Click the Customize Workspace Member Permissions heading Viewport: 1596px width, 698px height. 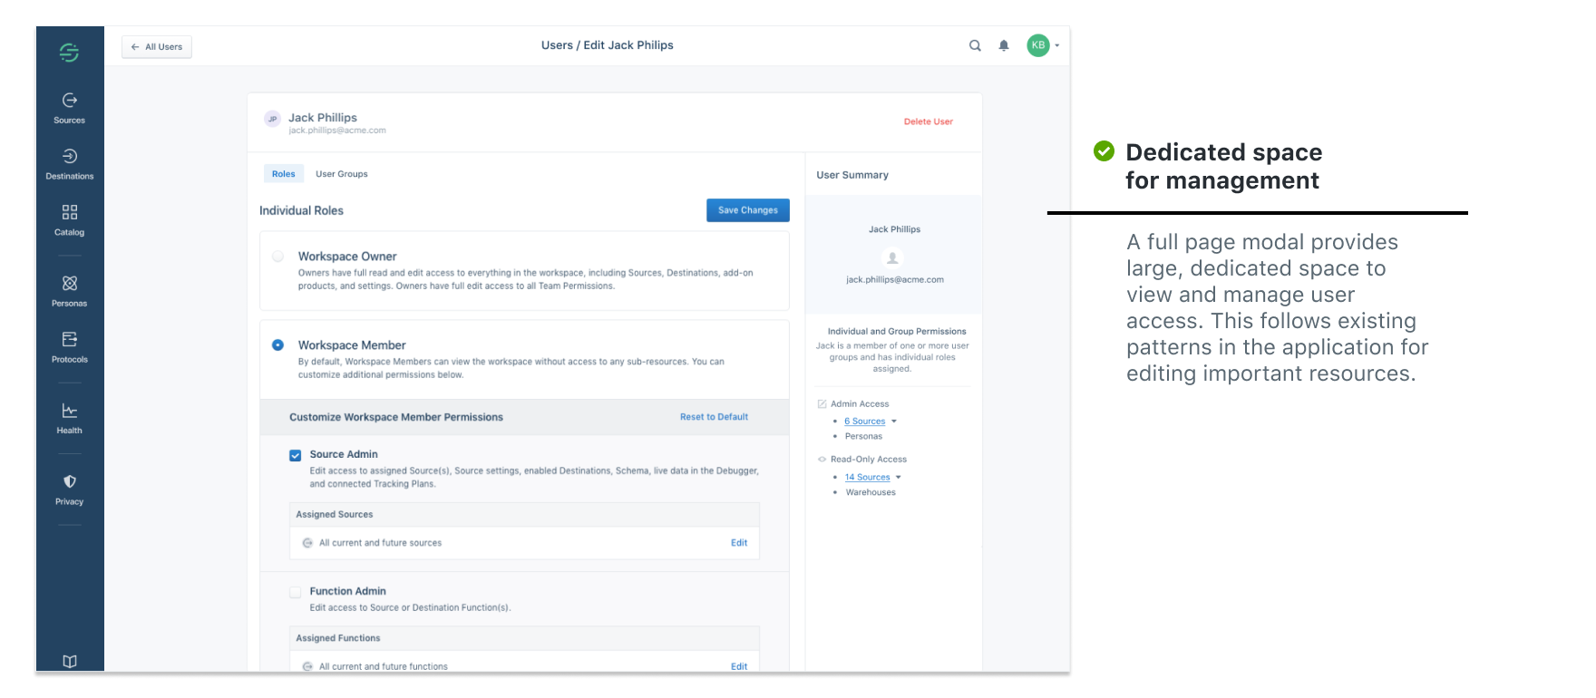[x=396, y=417]
